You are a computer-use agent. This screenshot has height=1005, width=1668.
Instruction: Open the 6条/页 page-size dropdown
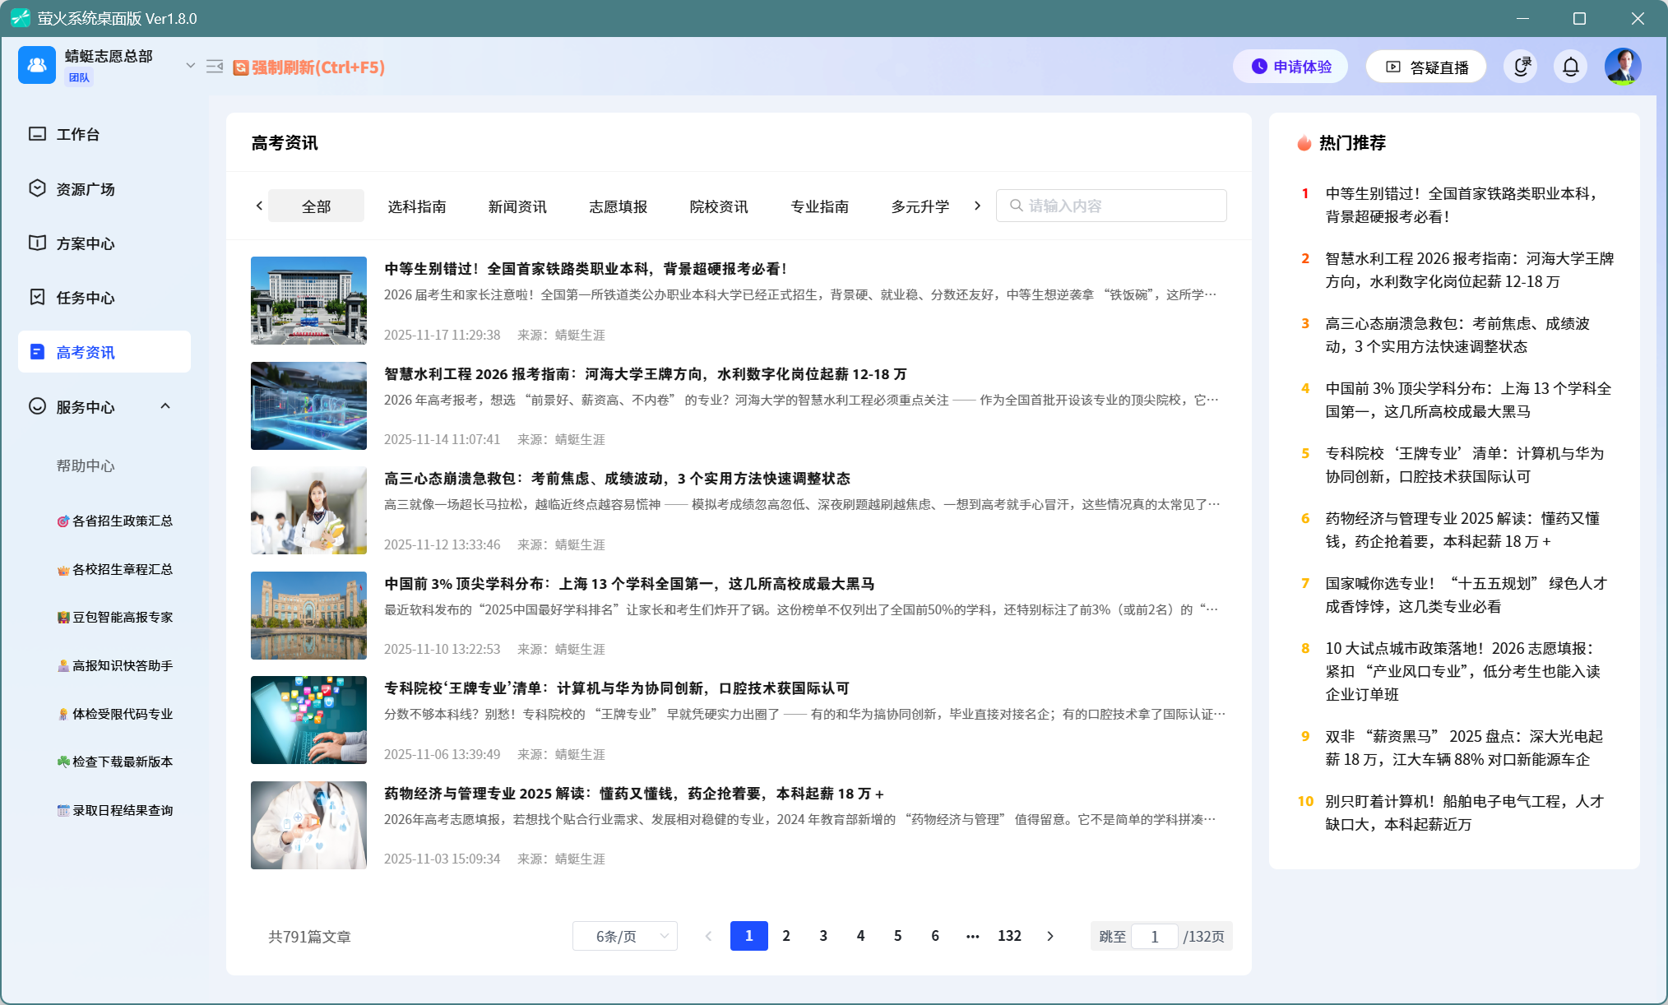[x=624, y=936]
